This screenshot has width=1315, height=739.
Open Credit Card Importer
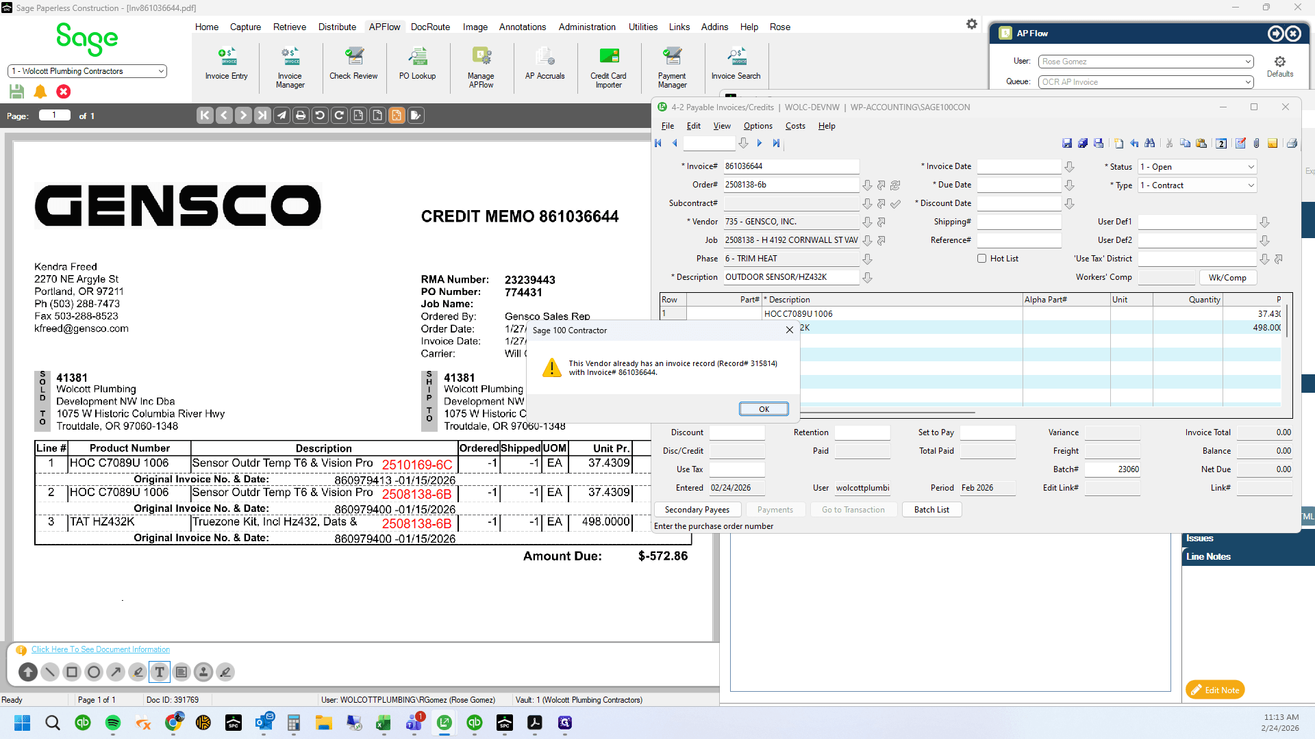pyautogui.click(x=608, y=68)
